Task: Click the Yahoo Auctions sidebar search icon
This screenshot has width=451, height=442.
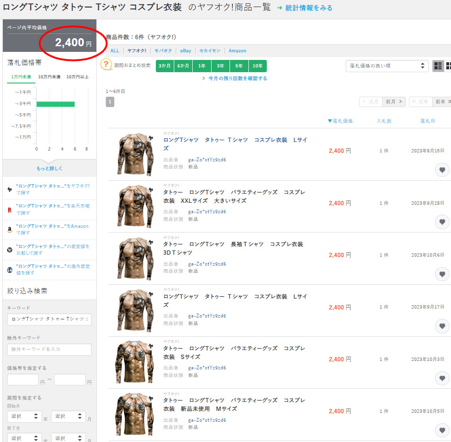Action: coord(9,189)
